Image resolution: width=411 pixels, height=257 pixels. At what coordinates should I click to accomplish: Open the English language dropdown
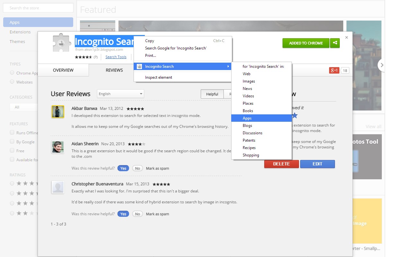point(120,94)
